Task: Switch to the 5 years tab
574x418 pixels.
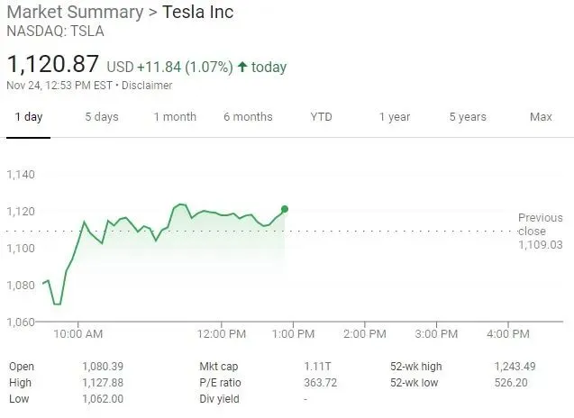Action: (468, 117)
